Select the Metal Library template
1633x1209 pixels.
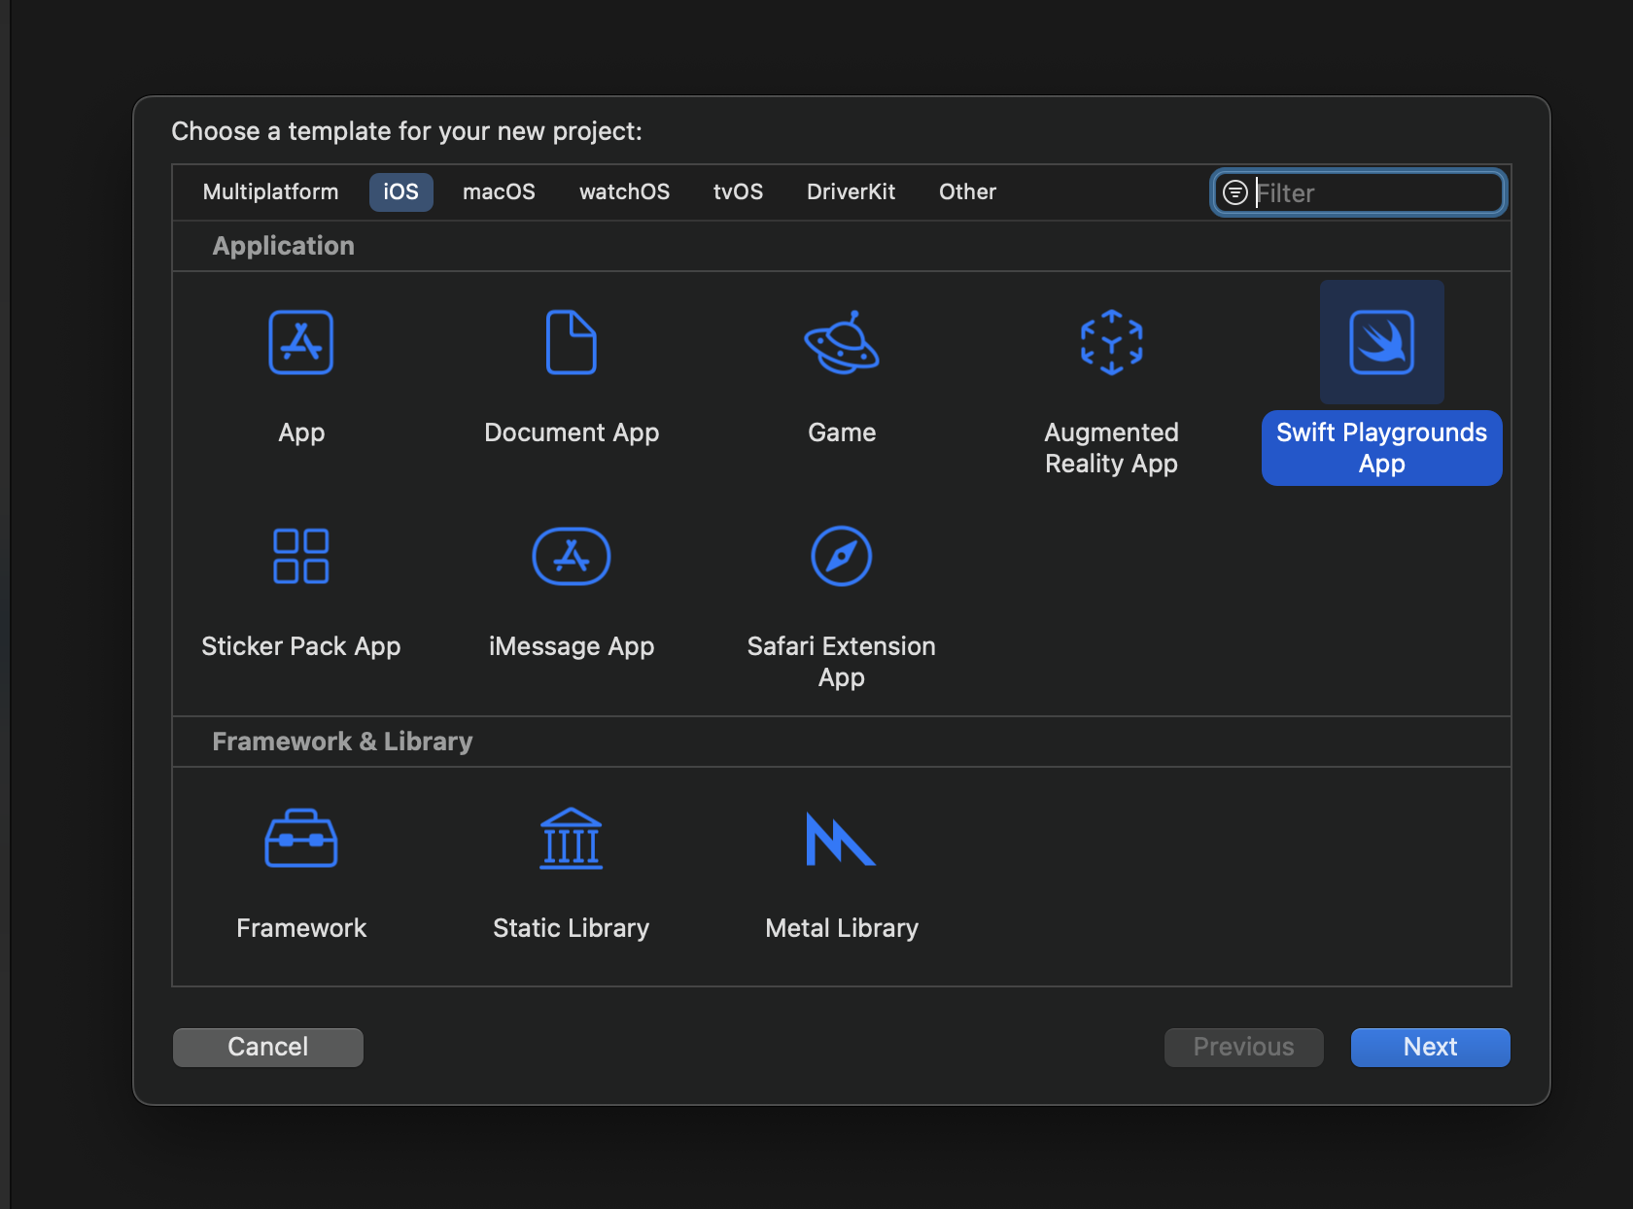coord(841,839)
